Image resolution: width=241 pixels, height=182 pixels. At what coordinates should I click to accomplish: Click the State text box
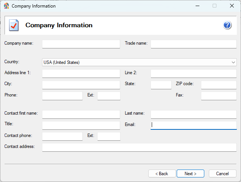coord(161,85)
